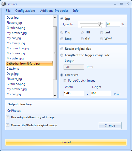Click the file list scroll up arrow

[x=55, y=17]
